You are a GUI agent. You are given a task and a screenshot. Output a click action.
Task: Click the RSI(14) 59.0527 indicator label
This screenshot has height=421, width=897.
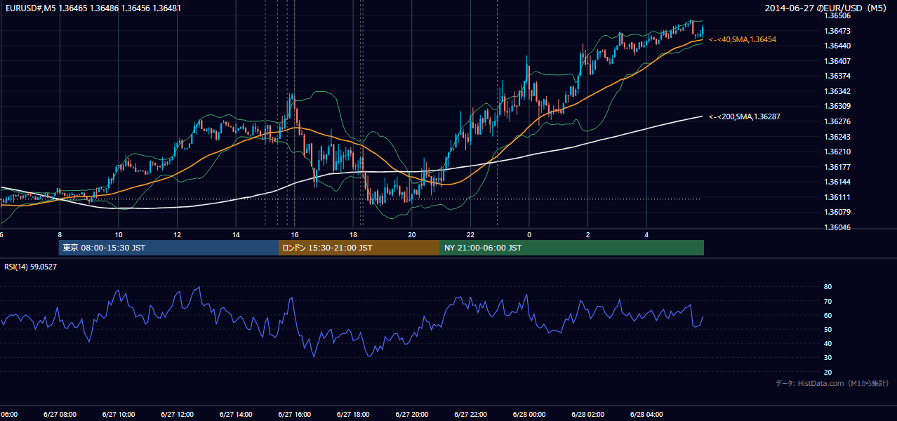point(31,267)
